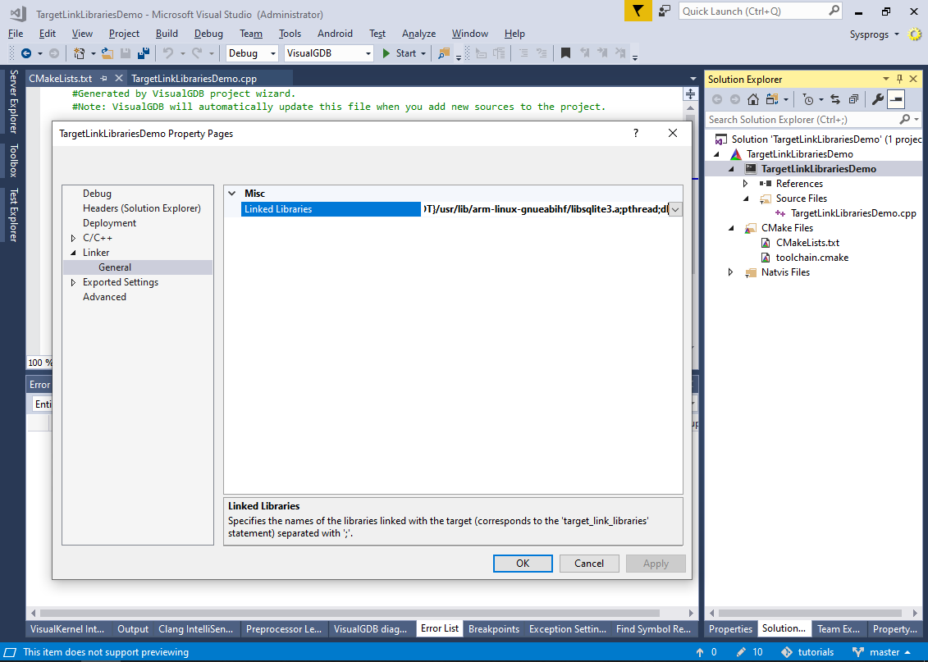Click the Solution Explorer pin icon

pos(899,79)
